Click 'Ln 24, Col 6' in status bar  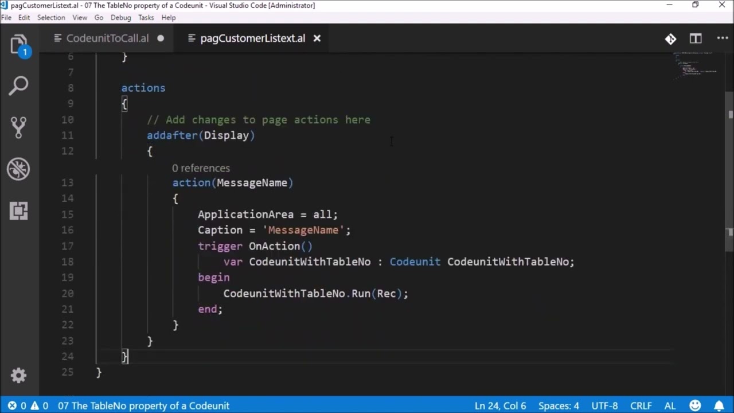pyautogui.click(x=500, y=406)
